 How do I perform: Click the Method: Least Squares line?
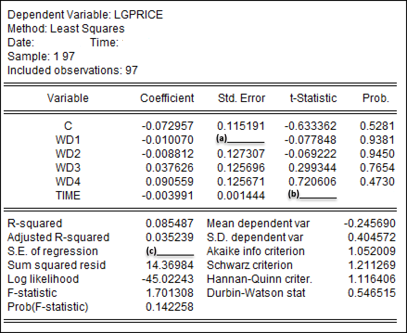point(66,29)
